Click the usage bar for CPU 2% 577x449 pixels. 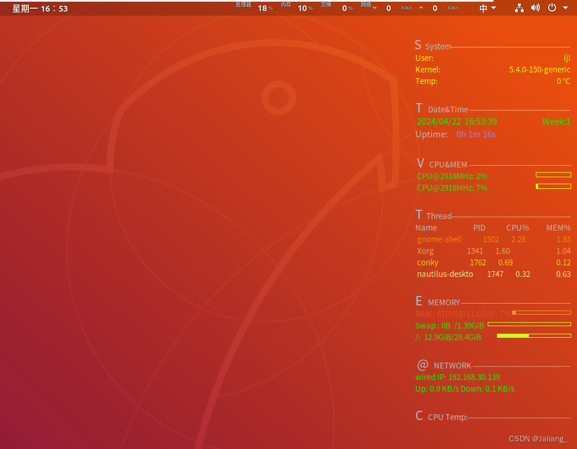pos(553,174)
